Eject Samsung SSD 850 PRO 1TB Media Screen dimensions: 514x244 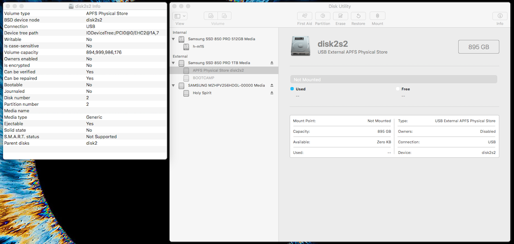[272, 63]
